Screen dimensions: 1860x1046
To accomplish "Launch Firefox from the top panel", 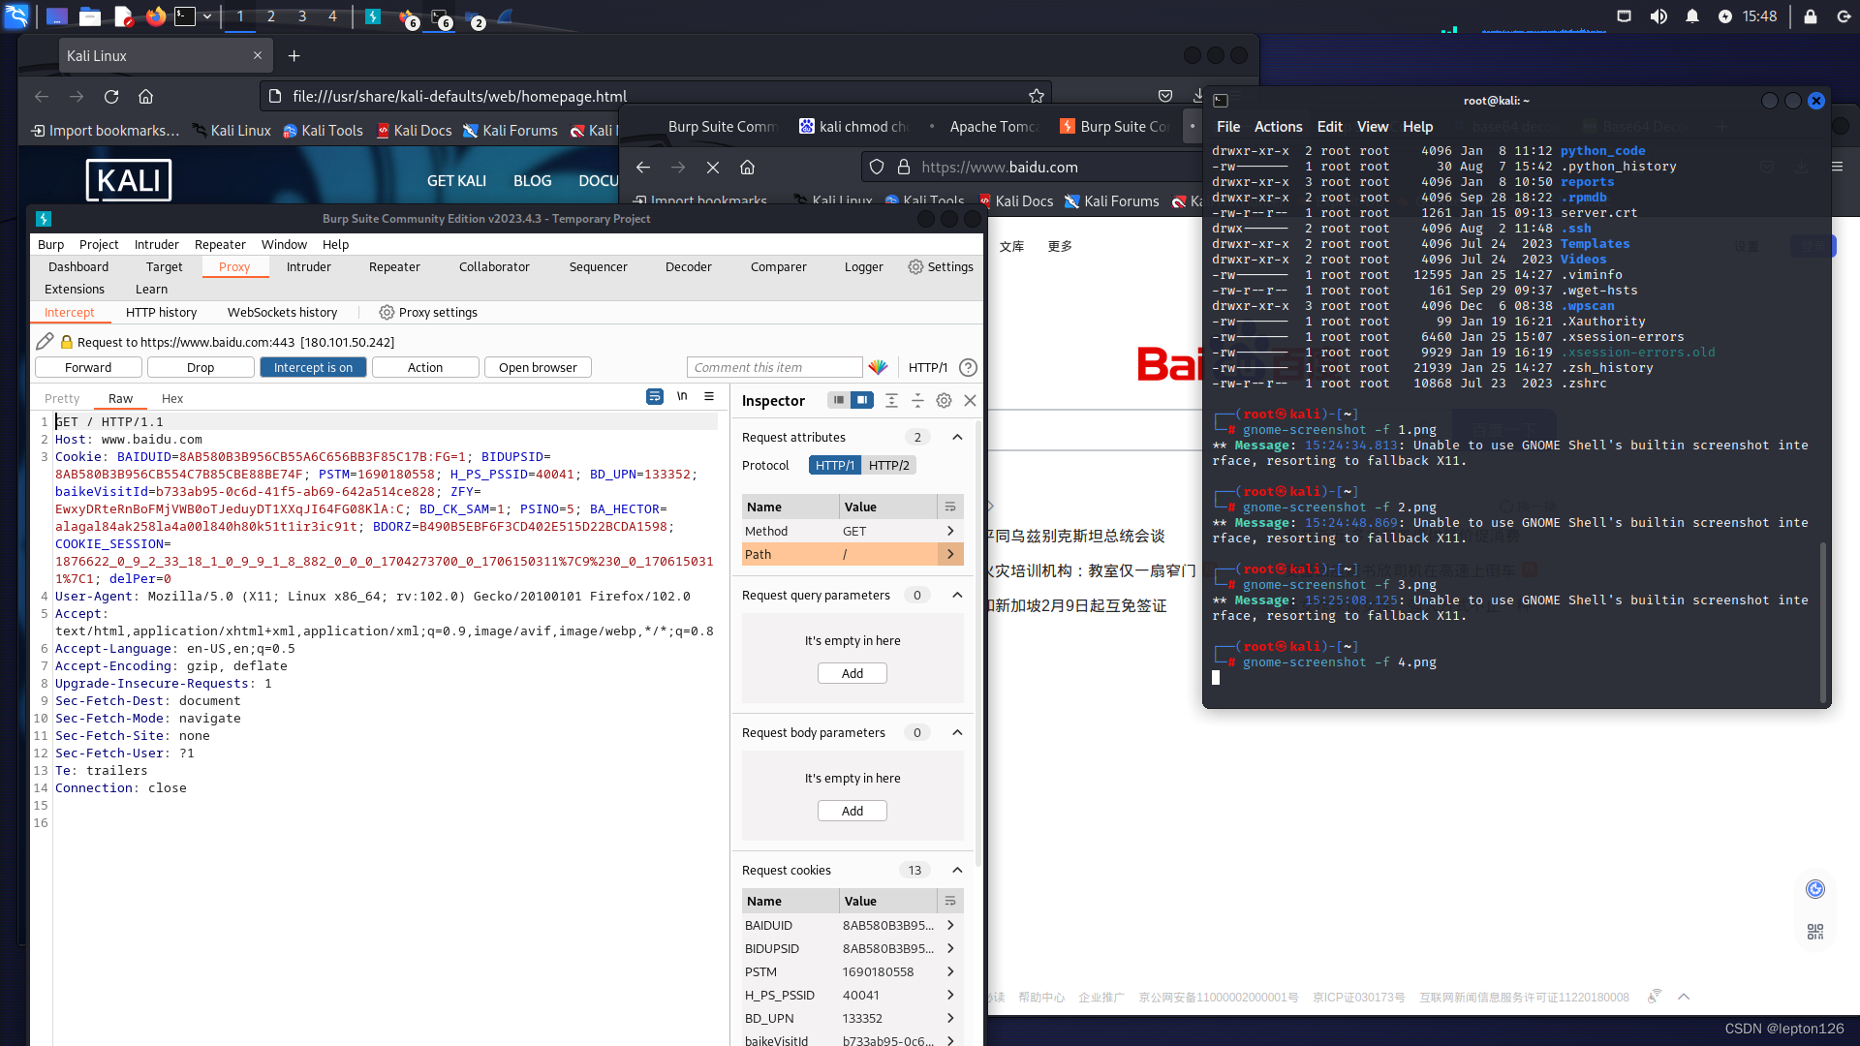I will pos(155,16).
